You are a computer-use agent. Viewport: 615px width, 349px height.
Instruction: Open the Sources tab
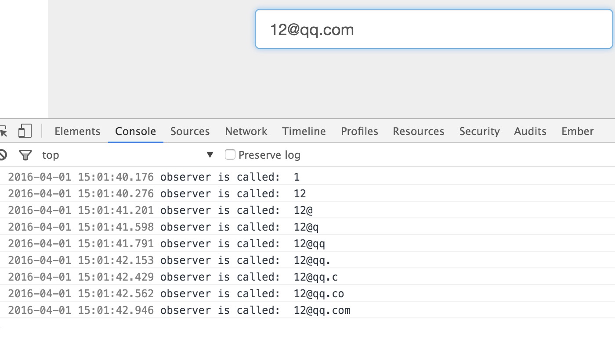coord(190,131)
